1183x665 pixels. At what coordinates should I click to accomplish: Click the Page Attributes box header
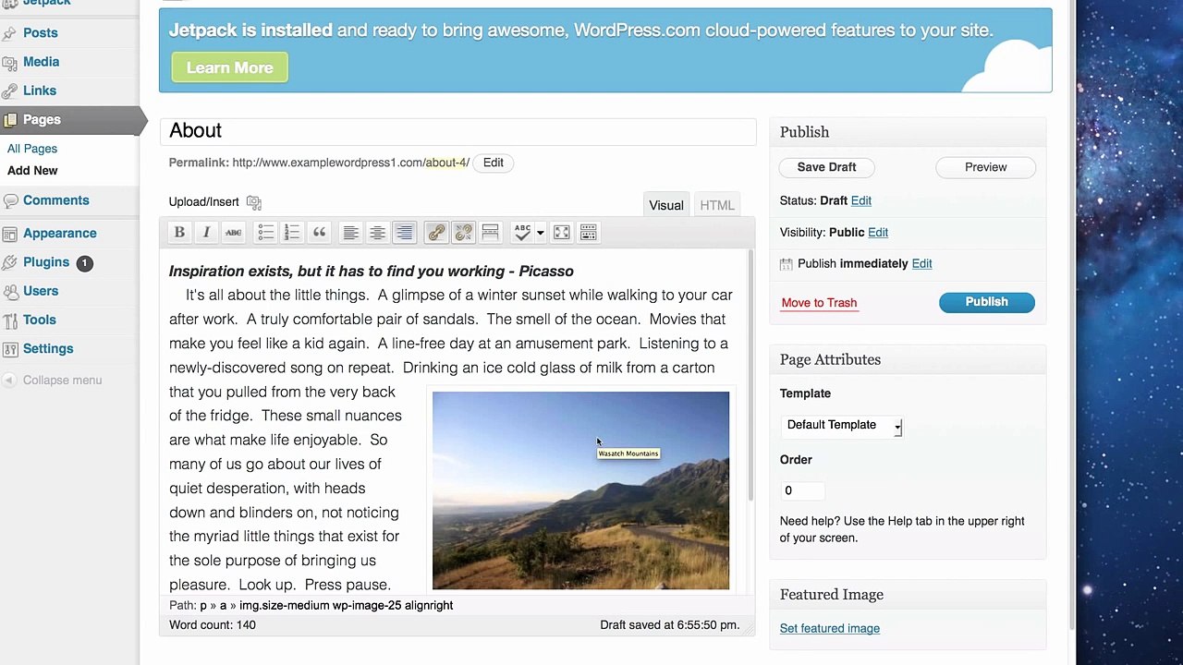(x=908, y=359)
